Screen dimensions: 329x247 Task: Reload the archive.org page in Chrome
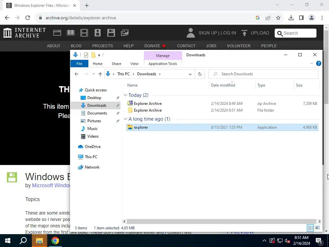click(x=28, y=18)
